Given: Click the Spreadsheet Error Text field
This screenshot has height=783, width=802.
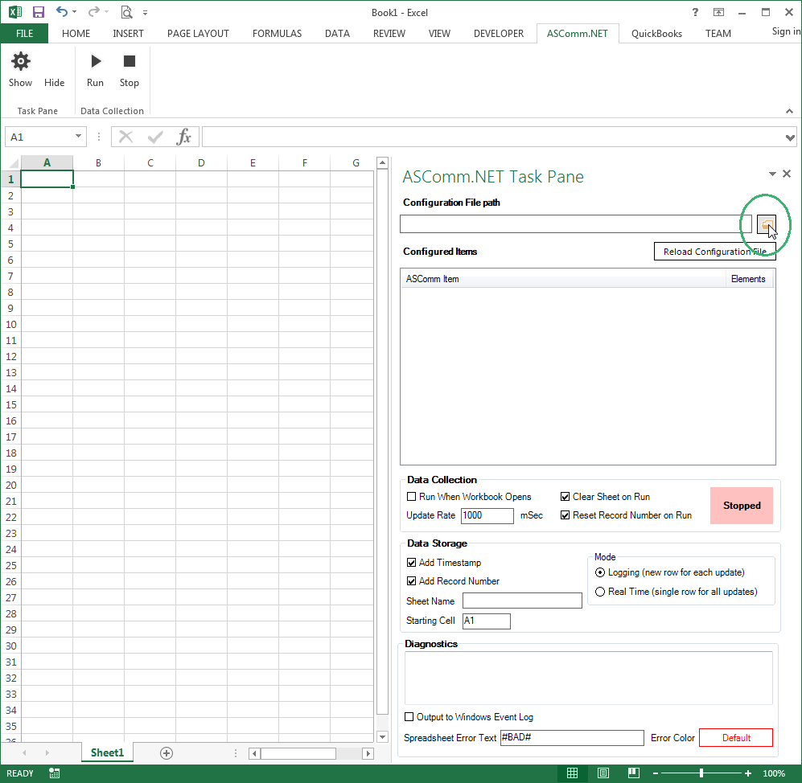Looking at the screenshot, I should click(x=572, y=737).
